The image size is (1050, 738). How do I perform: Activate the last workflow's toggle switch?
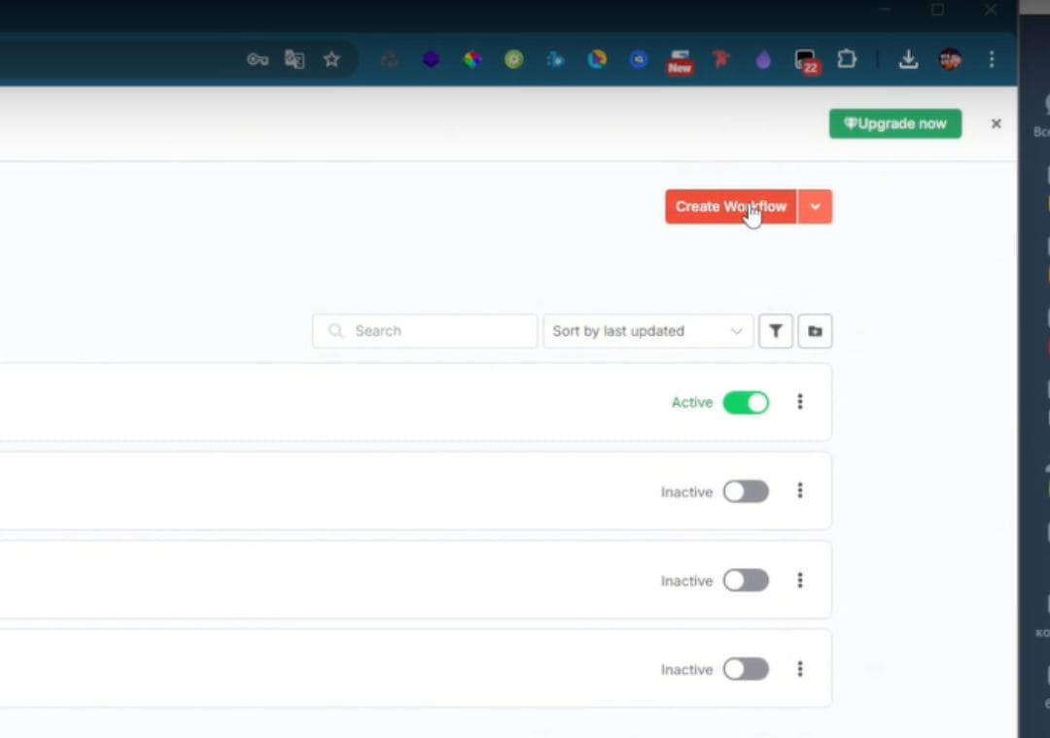746,669
